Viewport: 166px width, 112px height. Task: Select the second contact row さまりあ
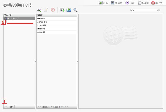57,22
